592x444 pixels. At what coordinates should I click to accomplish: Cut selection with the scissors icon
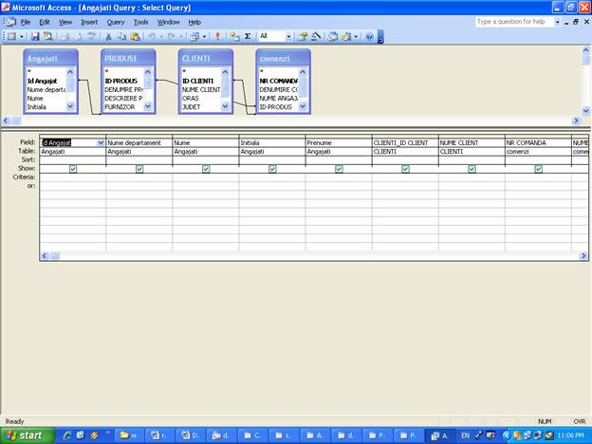coord(108,36)
